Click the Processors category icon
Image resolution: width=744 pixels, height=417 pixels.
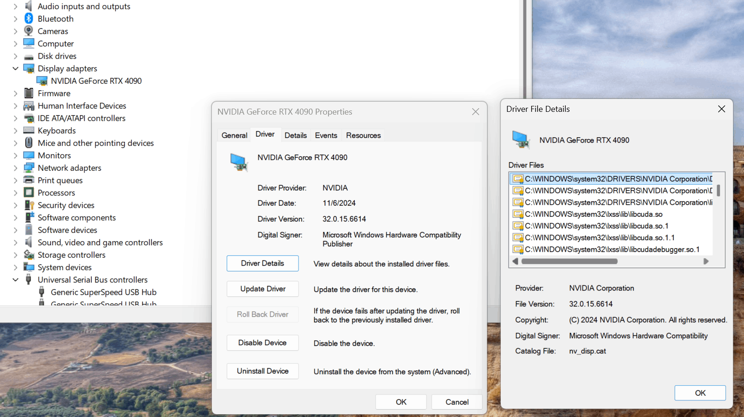tap(29, 192)
